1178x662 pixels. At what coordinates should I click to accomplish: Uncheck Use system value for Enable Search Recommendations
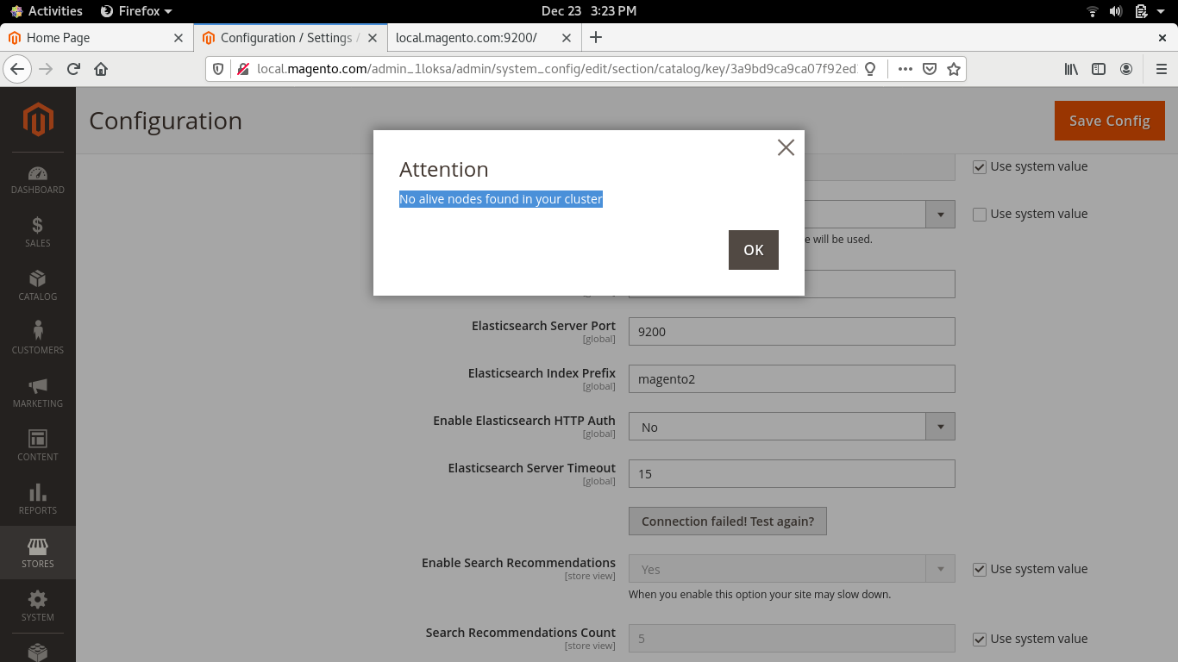980,569
